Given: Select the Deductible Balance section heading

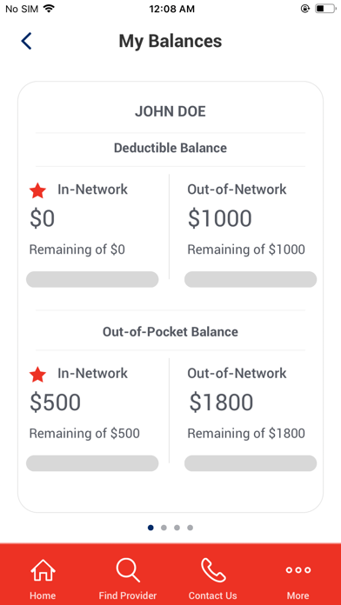Looking at the screenshot, I should [170, 148].
